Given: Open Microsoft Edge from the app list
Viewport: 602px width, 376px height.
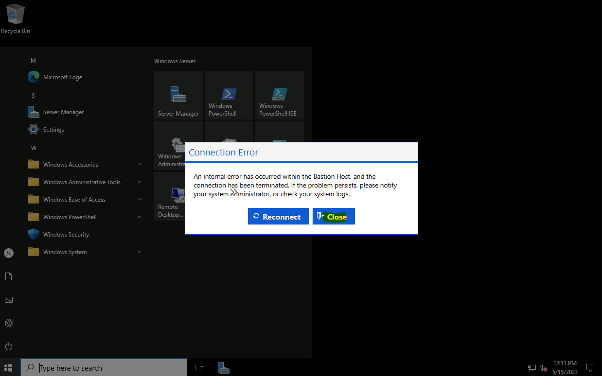Looking at the screenshot, I should (85, 77).
